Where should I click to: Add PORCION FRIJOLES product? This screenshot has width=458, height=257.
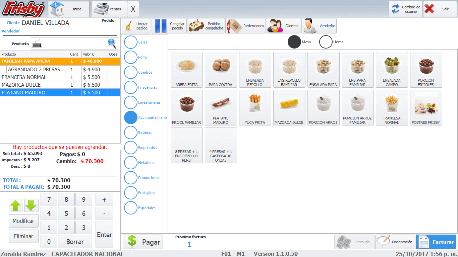[x=426, y=70]
